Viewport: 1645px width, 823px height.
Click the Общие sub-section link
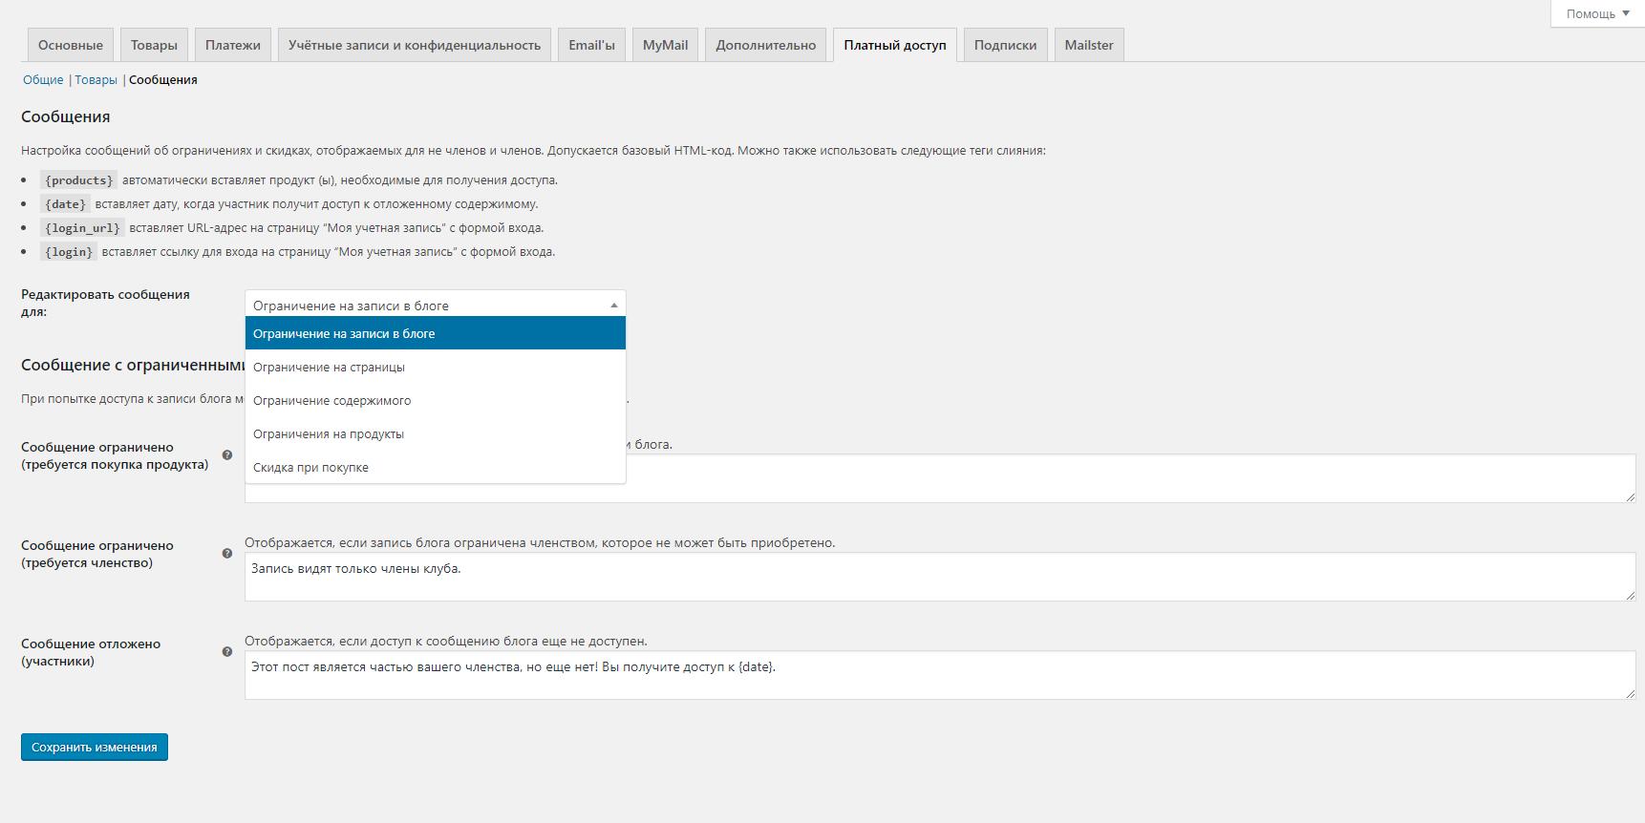click(43, 80)
